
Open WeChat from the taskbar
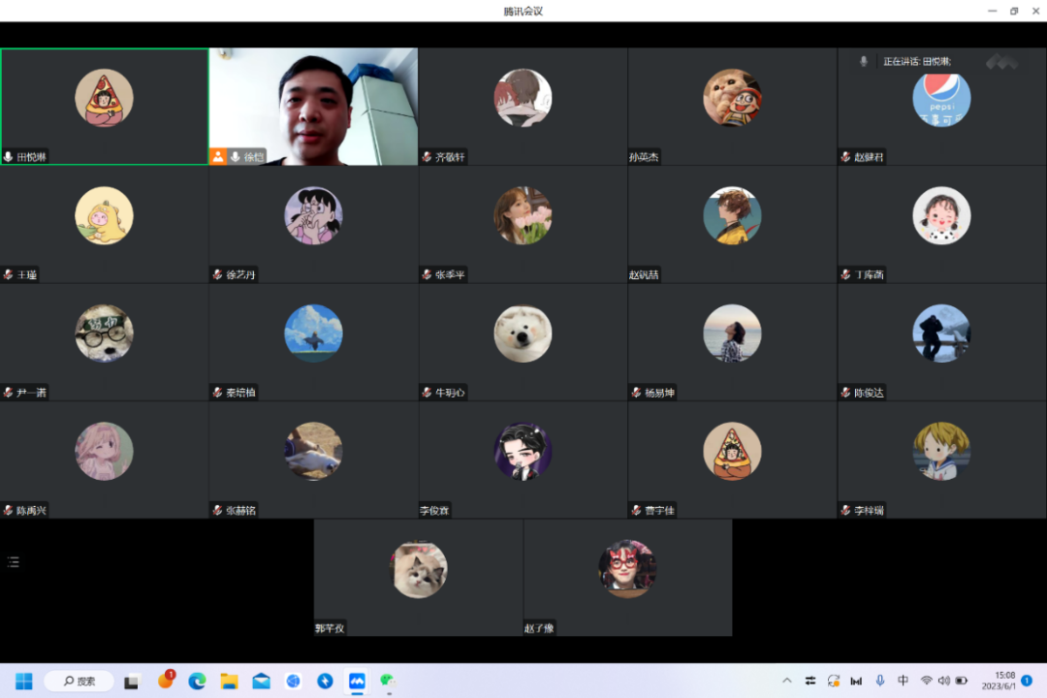tap(388, 681)
